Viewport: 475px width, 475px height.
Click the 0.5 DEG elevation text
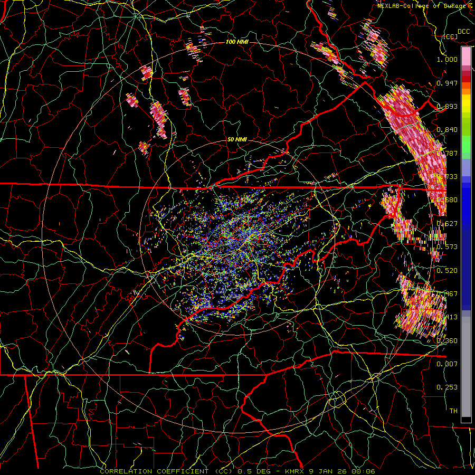pos(254,471)
